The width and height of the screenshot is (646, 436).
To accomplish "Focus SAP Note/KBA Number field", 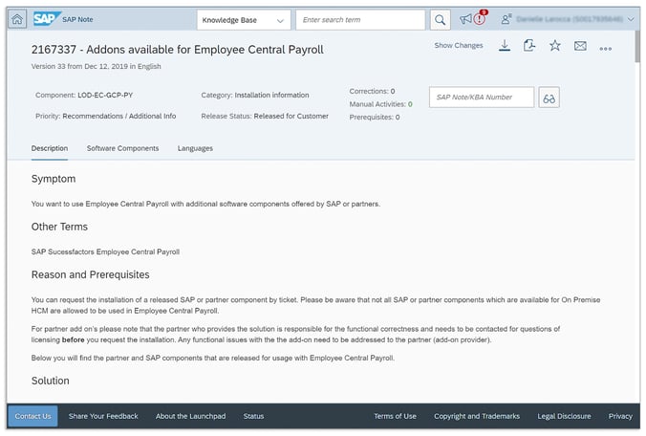I will pos(482,98).
